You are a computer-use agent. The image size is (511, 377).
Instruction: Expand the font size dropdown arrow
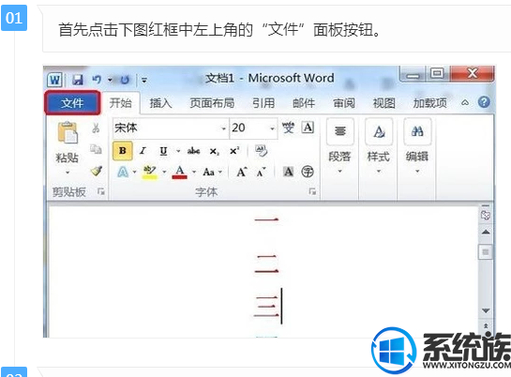coord(272,128)
